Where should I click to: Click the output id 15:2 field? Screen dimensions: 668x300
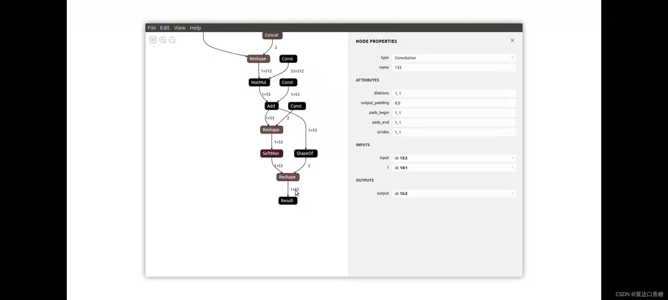(x=454, y=193)
